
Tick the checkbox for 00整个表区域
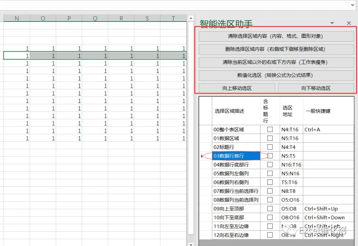click(270, 129)
